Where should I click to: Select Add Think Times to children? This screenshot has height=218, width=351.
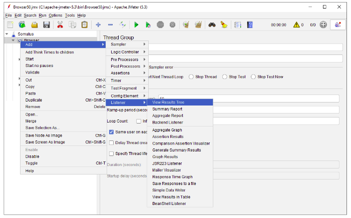[63, 52]
